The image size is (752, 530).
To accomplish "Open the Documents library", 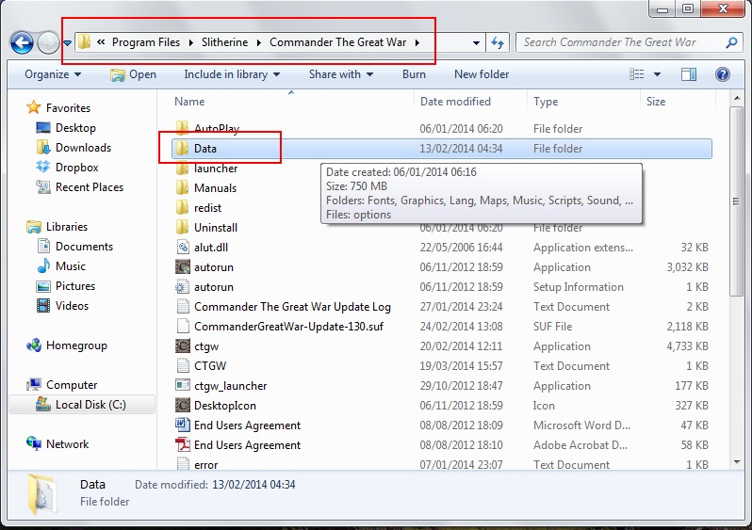I will click(85, 247).
